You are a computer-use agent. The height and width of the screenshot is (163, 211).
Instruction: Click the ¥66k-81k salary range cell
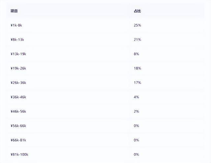[18, 140]
